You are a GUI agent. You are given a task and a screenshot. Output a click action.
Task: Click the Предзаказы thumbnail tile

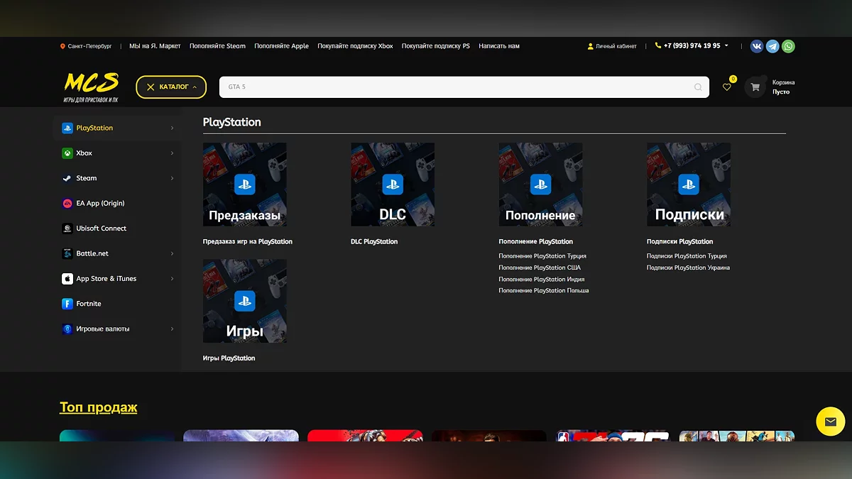tap(245, 185)
